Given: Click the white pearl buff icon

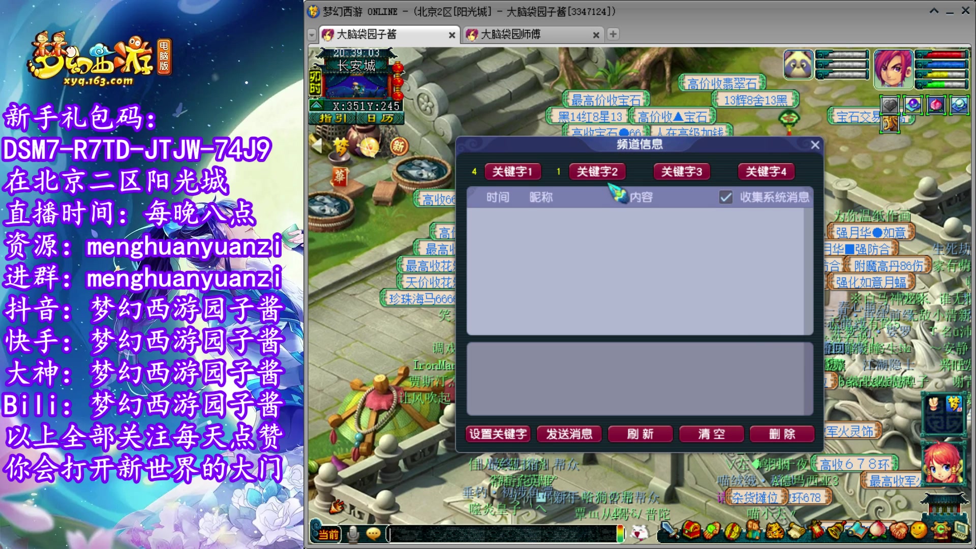Looking at the screenshot, I should point(959,105).
